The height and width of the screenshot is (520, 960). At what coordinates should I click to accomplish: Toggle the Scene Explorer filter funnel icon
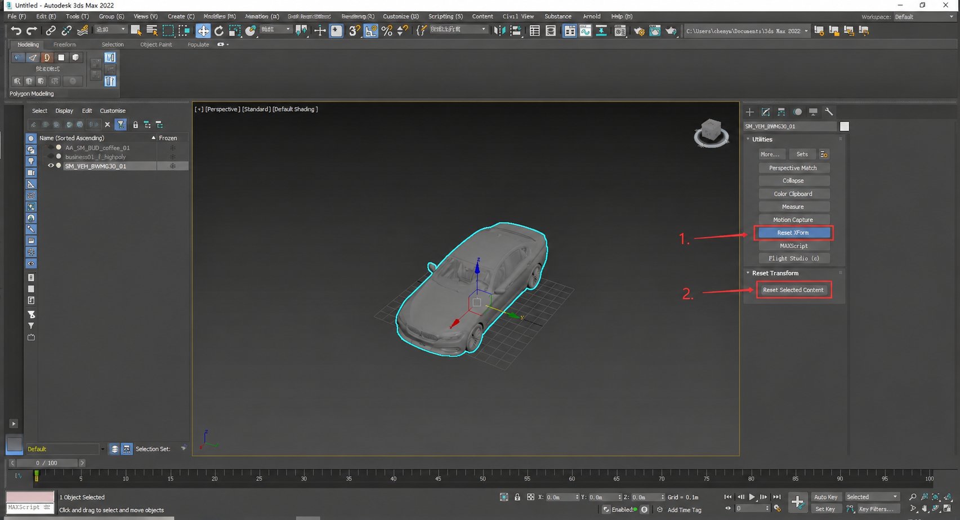(x=120, y=125)
